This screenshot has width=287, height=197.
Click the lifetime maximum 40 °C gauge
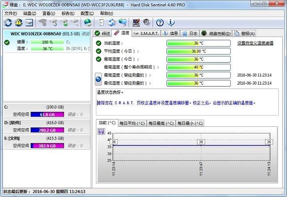pyautogui.click(x=199, y=67)
